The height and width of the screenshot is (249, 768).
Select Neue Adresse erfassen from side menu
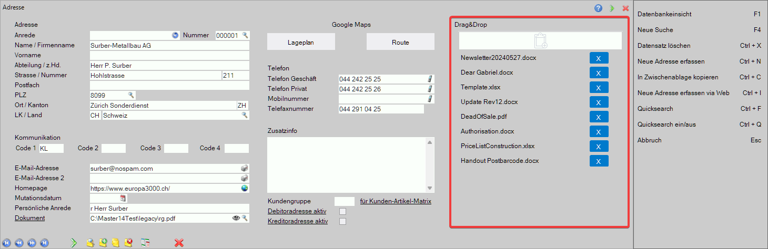click(671, 61)
